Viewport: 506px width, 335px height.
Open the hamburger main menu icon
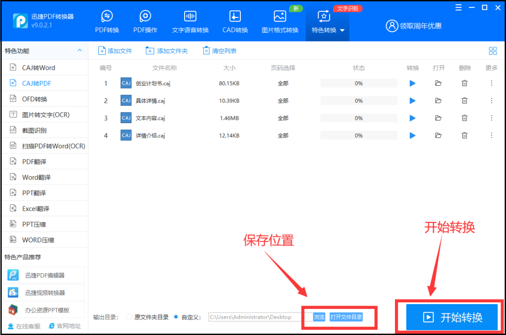tap(458, 7)
